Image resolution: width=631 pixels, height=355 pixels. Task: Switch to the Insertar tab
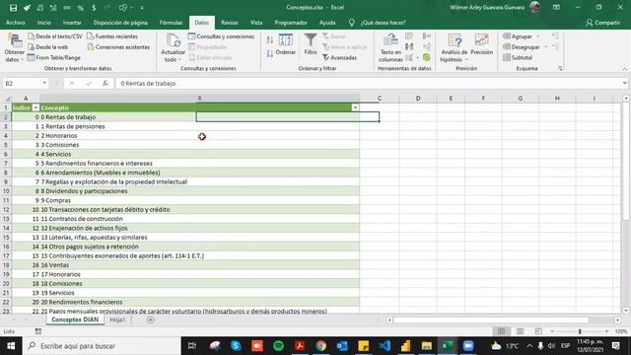coord(72,23)
